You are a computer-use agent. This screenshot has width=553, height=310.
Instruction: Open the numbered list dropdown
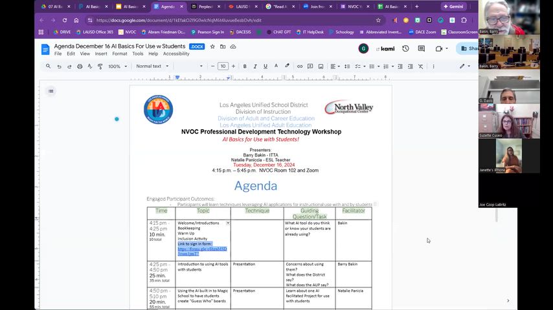(x=389, y=66)
